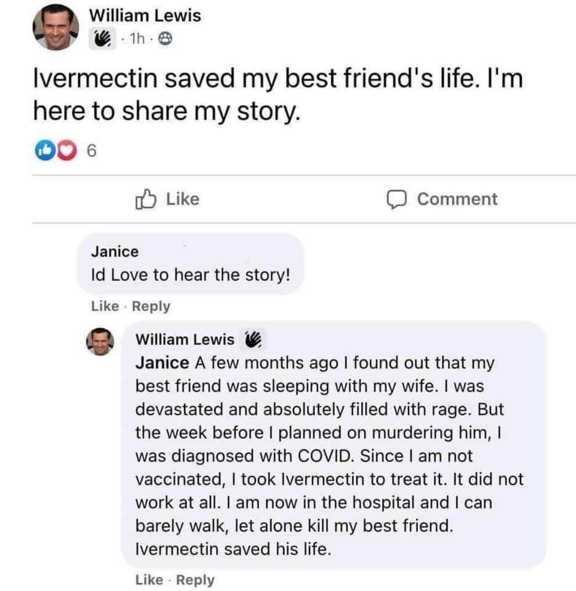Click the audience privacy icon beside timestamp
This screenshot has height=591, width=576.
[x=166, y=39]
